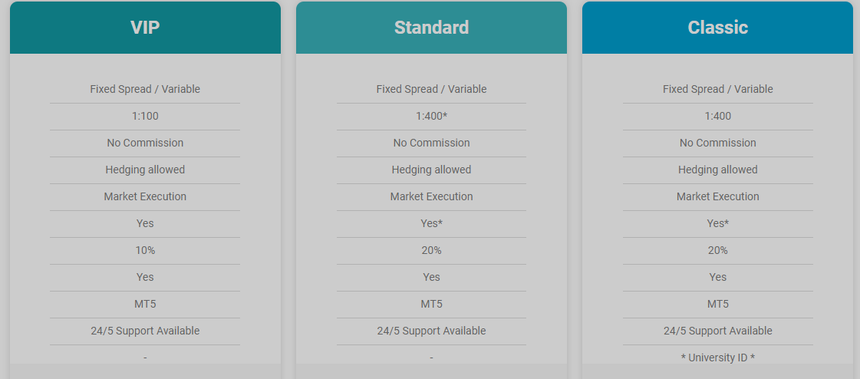This screenshot has width=860, height=379.
Task: Select the 1:400* leverage in Standard card
Action: tap(431, 117)
